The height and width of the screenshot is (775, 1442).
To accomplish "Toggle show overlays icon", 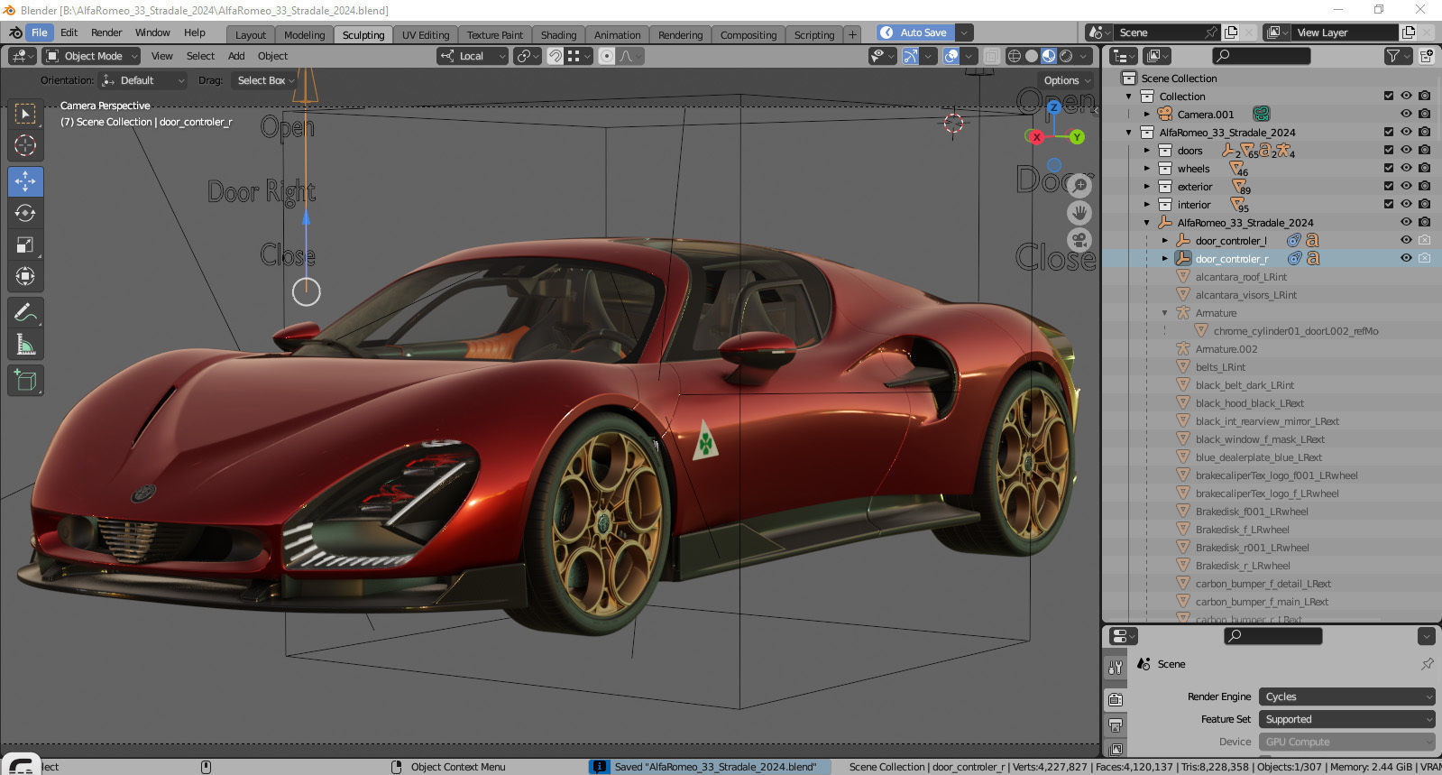I will (951, 56).
